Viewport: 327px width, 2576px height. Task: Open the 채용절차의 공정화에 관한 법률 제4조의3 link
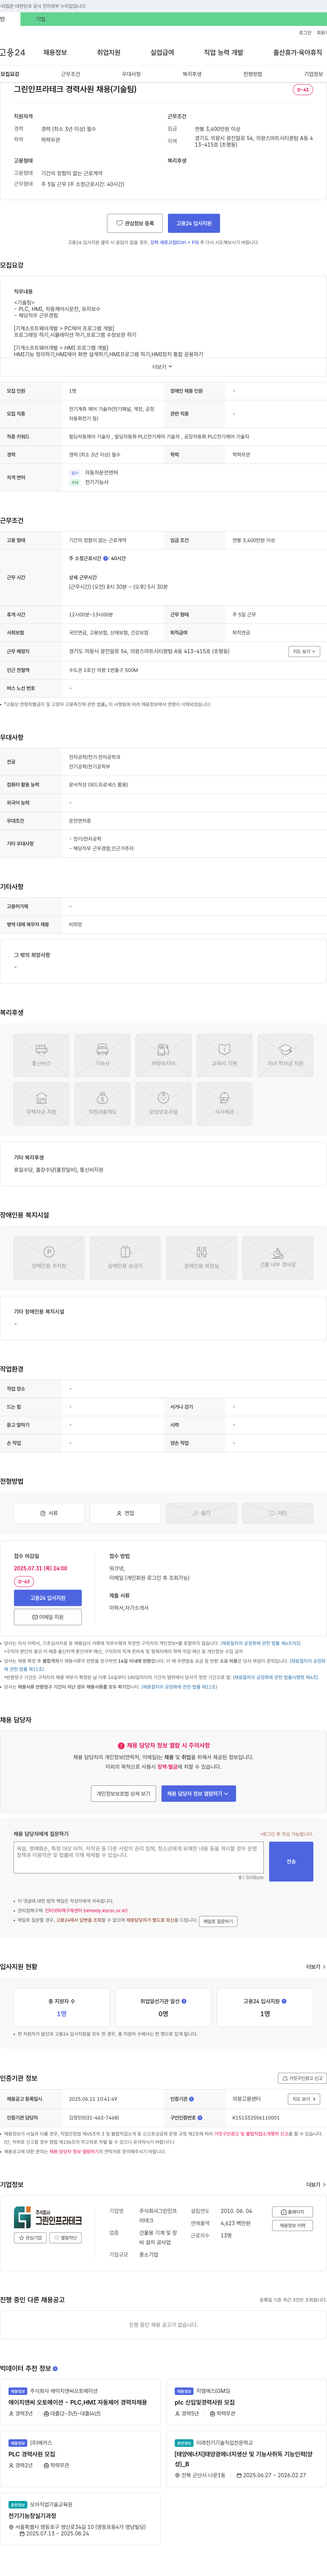tap(260, 1643)
